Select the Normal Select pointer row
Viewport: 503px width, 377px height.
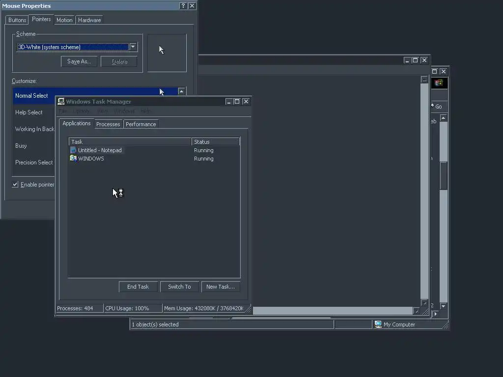(x=95, y=96)
